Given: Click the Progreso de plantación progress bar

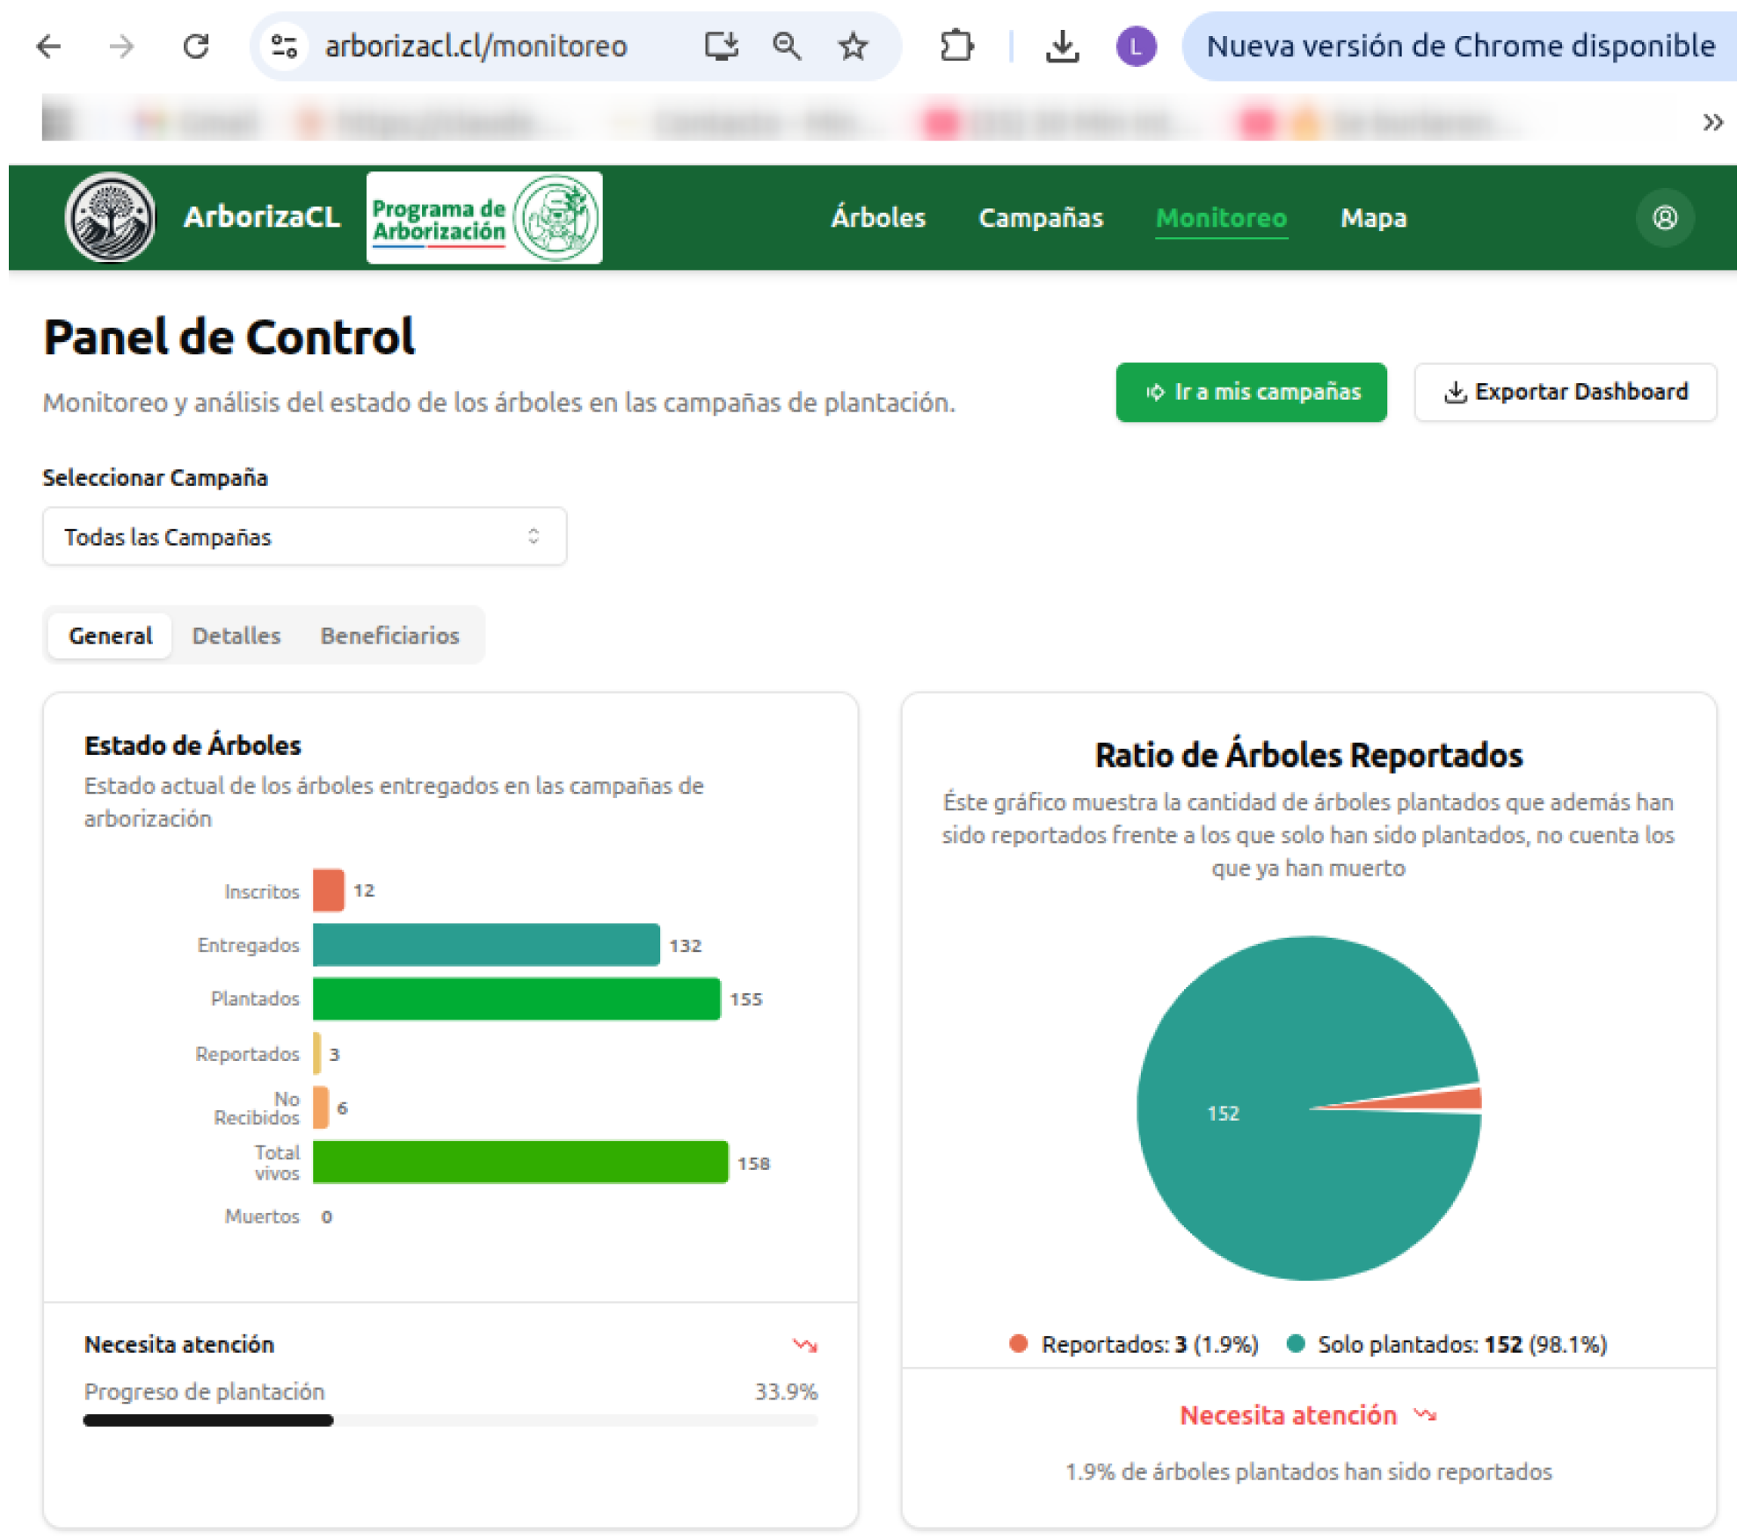Looking at the screenshot, I should pyautogui.click(x=449, y=1420).
